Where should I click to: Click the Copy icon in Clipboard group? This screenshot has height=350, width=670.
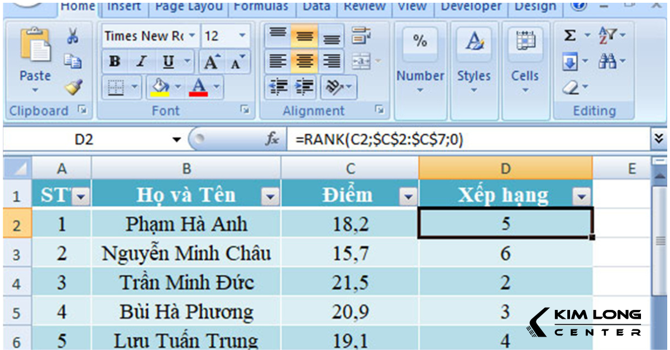click(73, 61)
